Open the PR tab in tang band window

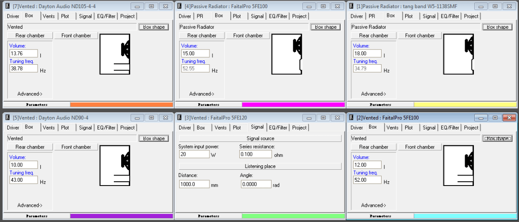(x=372, y=16)
